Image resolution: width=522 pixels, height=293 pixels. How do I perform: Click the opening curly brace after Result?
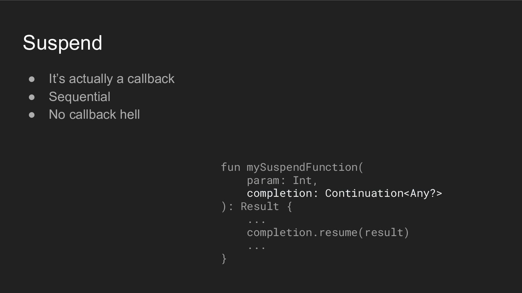290,207
